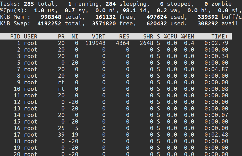The height and width of the screenshot is (156, 242).
Task: Click the USER column header
Action: (x=30, y=36)
